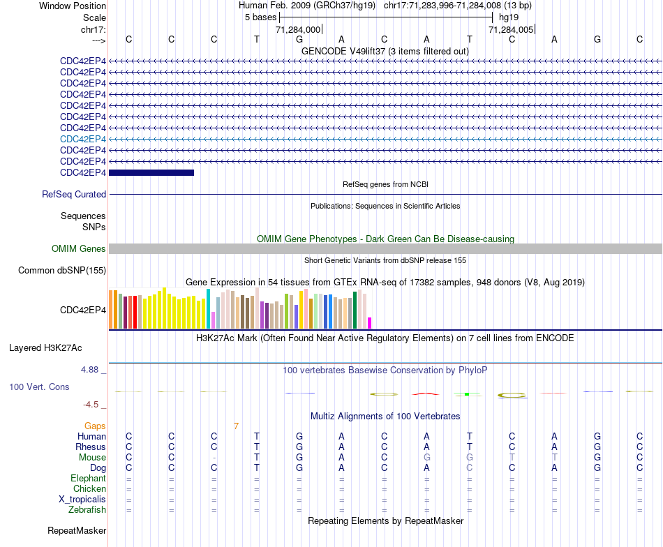Click the 'chr17:' ruler label

(x=94, y=29)
